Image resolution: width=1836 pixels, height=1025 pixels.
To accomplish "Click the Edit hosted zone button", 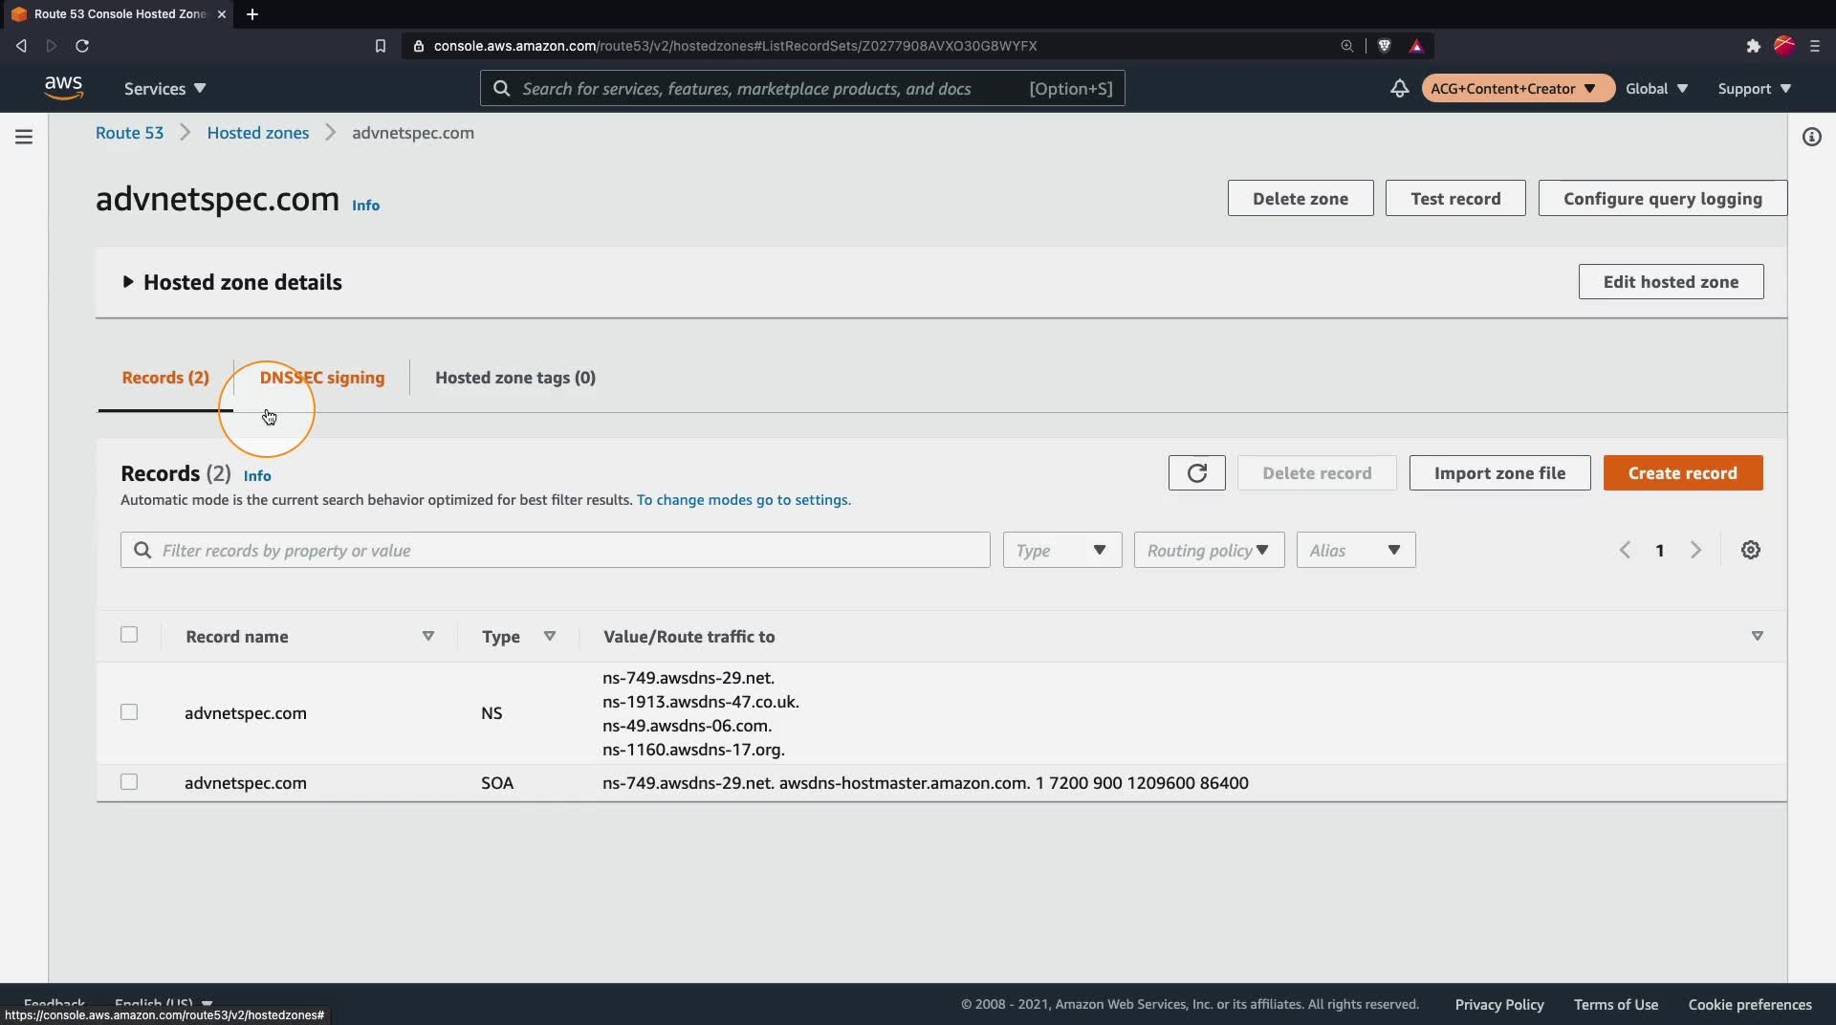I will click(1671, 282).
